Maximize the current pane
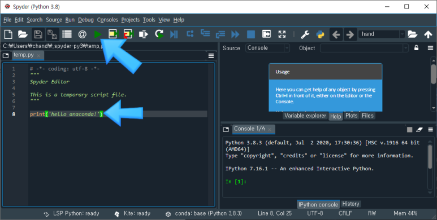Image resolution: width=437 pixels, height=220 pixels. point(267,34)
